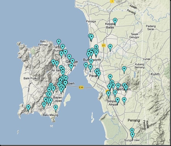The width and height of the screenshot is (171, 146).
Task: Select the pin near Batu Maung
Action: click(x=56, y=108)
